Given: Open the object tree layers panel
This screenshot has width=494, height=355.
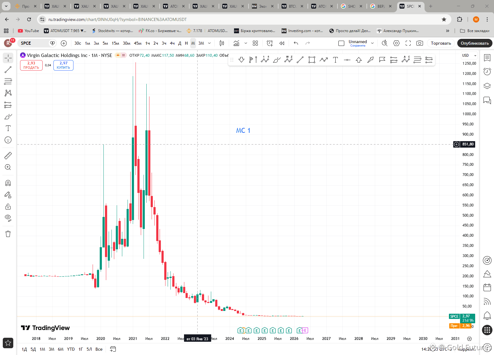Looking at the screenshot, I should pyautogui.click(x=487, y=86).
